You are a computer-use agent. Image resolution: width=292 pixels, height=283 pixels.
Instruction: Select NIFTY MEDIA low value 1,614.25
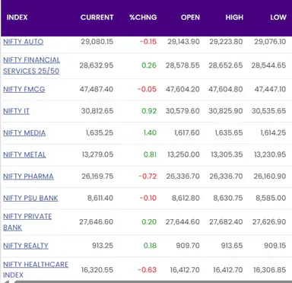(273, 133)
